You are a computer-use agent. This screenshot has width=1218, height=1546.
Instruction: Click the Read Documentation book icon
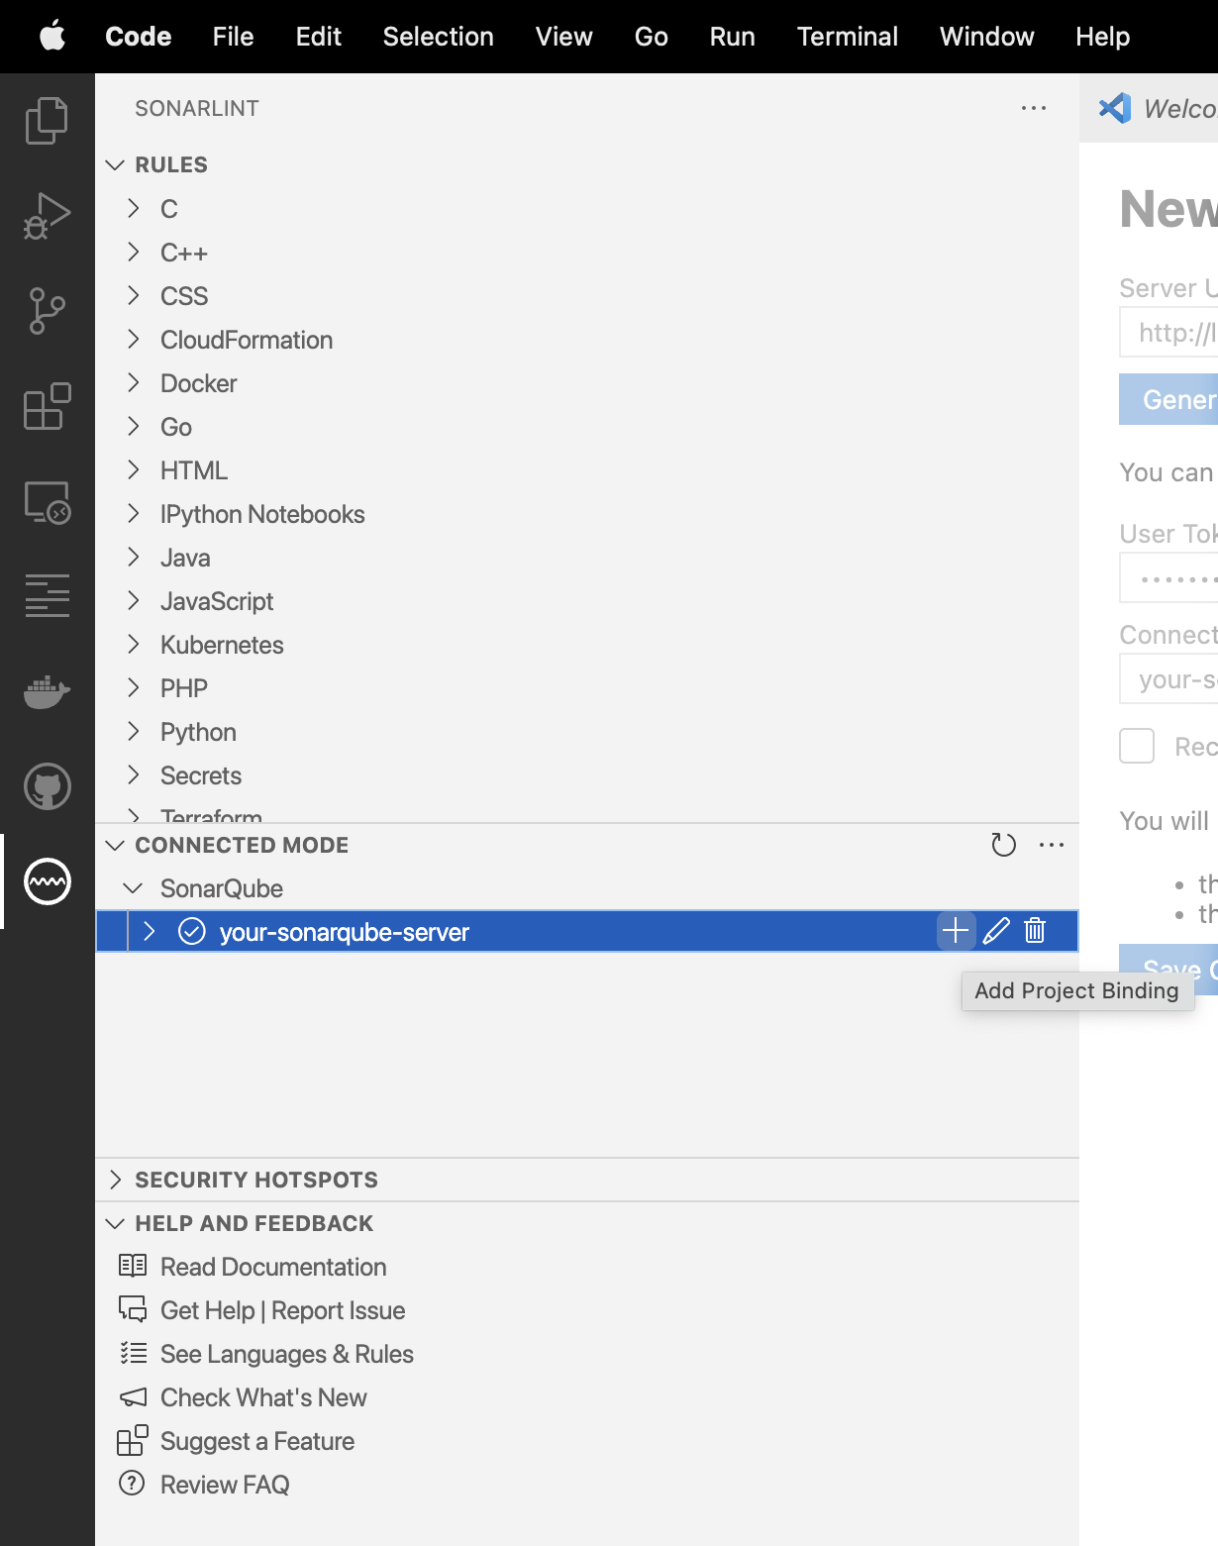pyautogui.click(x=133, y=1266)
